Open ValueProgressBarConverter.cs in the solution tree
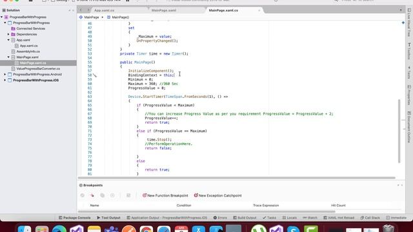 pos(38,69)
